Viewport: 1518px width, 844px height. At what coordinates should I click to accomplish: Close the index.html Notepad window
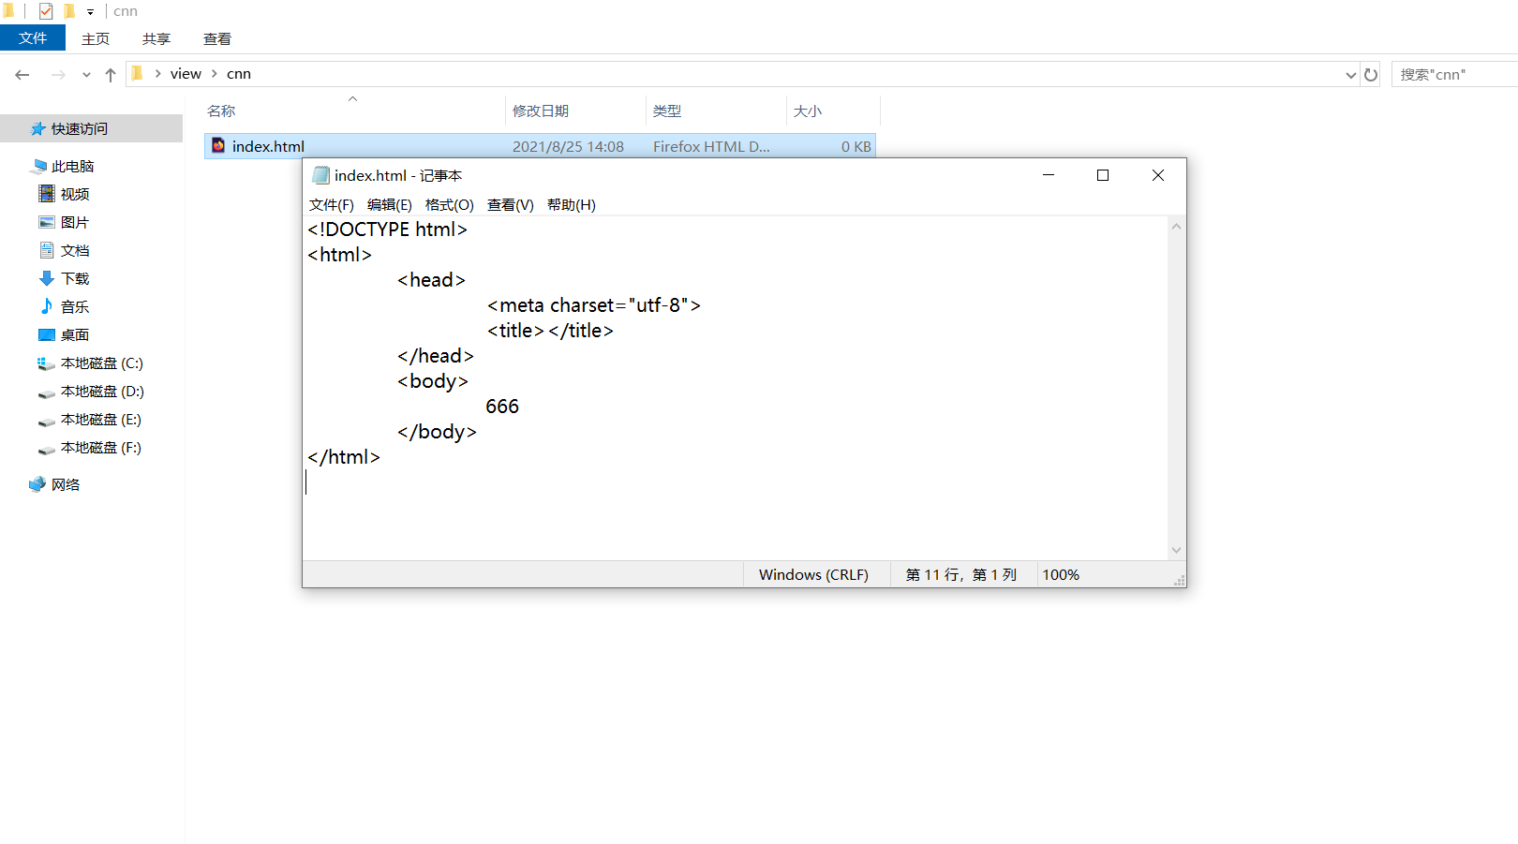pos(1158,175)
